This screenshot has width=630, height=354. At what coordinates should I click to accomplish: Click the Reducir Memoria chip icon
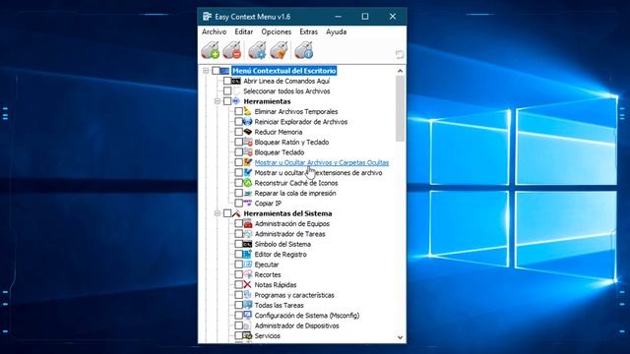pos(248,132)
